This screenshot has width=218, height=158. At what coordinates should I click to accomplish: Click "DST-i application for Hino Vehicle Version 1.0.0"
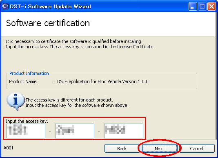coord(103,81)
